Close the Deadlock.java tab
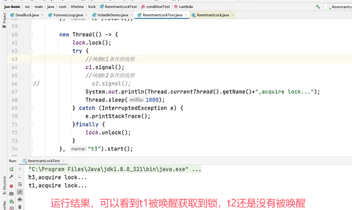Screen dimensions: 352x210 coord(42,15)
